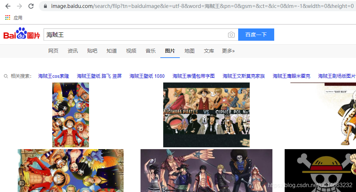Switch to the 资讯 tab
The width and height of the screenshot is (356, 192).
[73, 51]
